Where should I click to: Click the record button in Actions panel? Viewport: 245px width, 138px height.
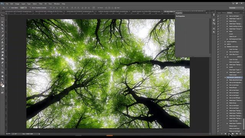coord(225,134)
